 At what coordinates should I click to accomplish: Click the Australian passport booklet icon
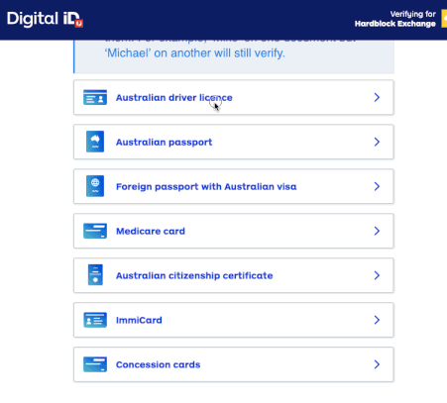(x=95, y=142)
